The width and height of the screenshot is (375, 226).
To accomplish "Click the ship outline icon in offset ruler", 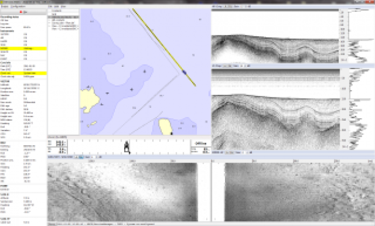I will click(127, 146).
